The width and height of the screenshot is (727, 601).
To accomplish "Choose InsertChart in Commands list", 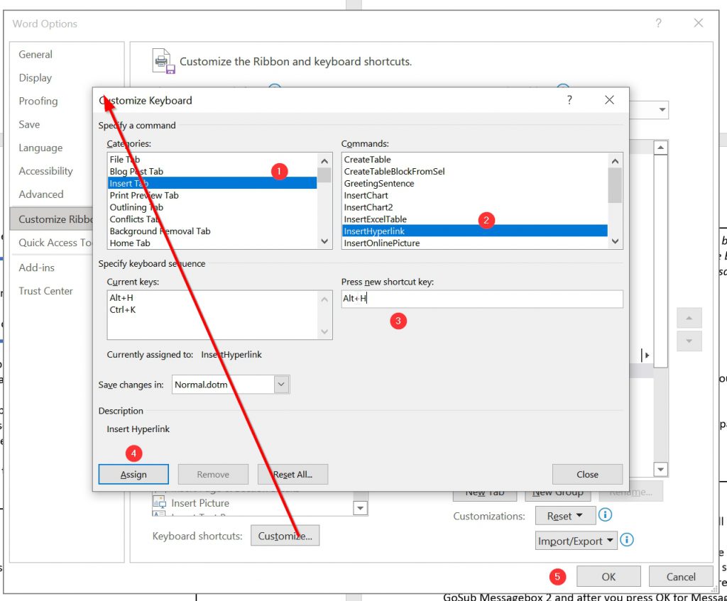I will tap(366, 195).
